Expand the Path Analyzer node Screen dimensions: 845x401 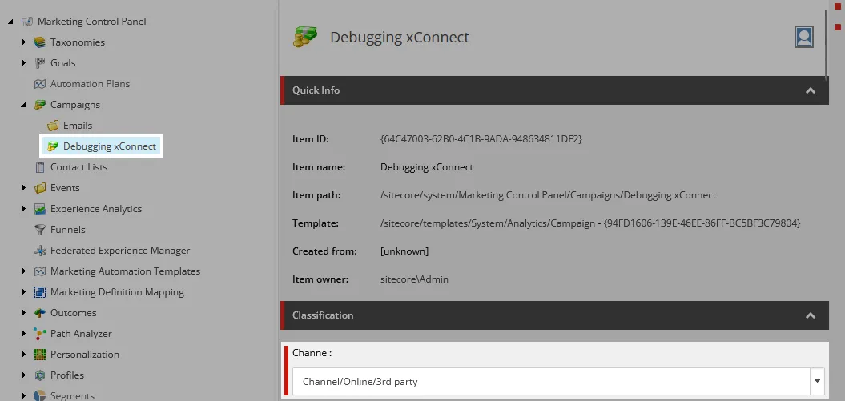point(23,334)
